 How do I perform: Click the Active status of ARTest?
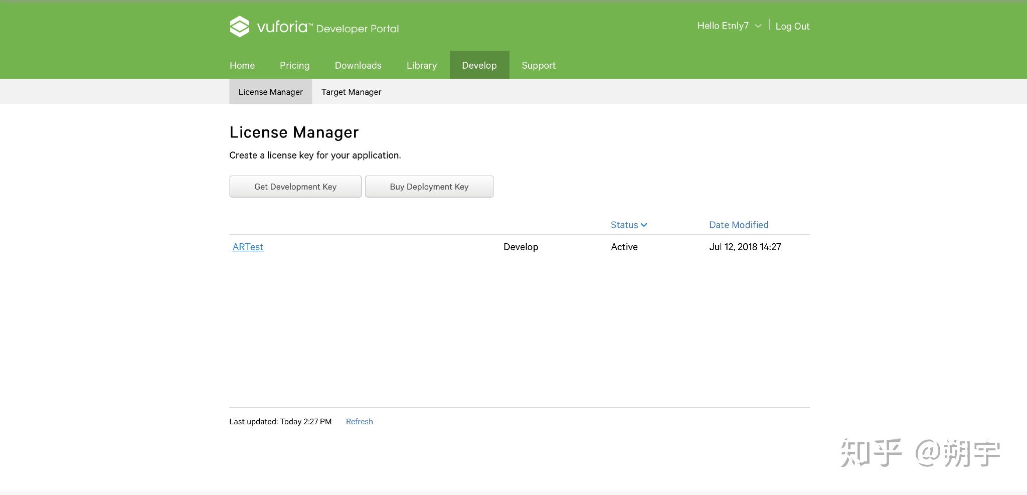click(x=624, y=247)
